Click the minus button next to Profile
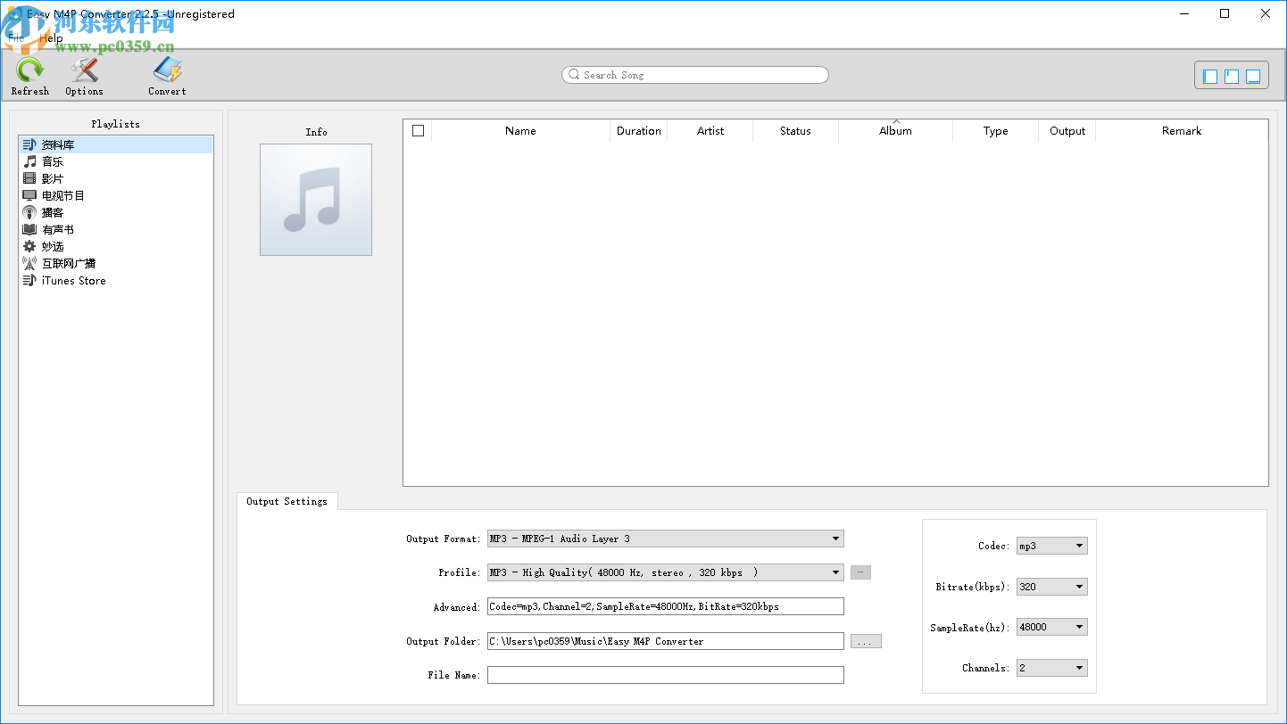 click(860, 572)
